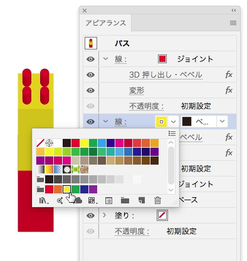247x261 pixels.
Task: Click bottom 不透明度 link under 塗り
Action: click(x=132, y=232)
